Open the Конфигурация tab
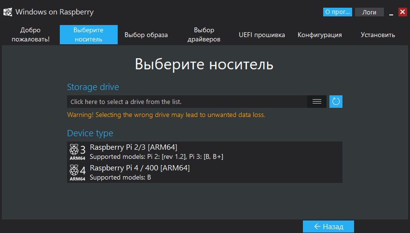410x233 pixels. click(320, 35)
